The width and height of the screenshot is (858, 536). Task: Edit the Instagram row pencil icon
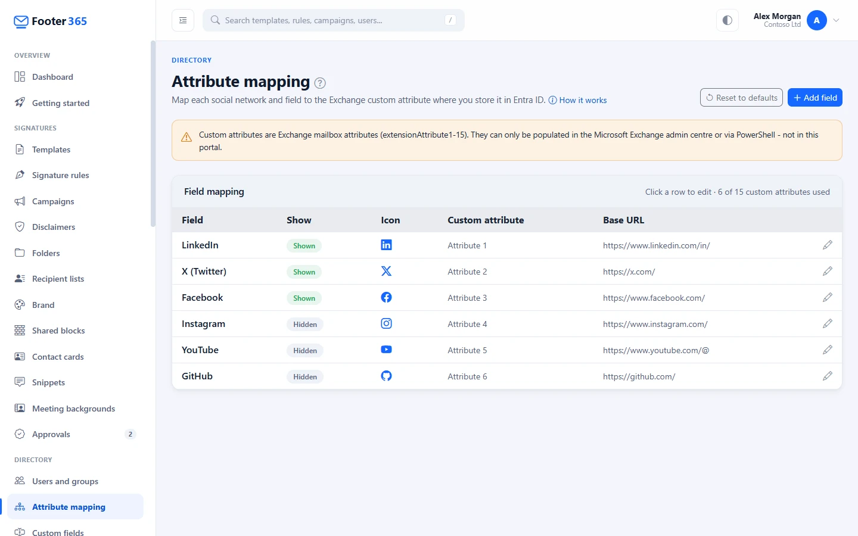(x=827, y=324)
